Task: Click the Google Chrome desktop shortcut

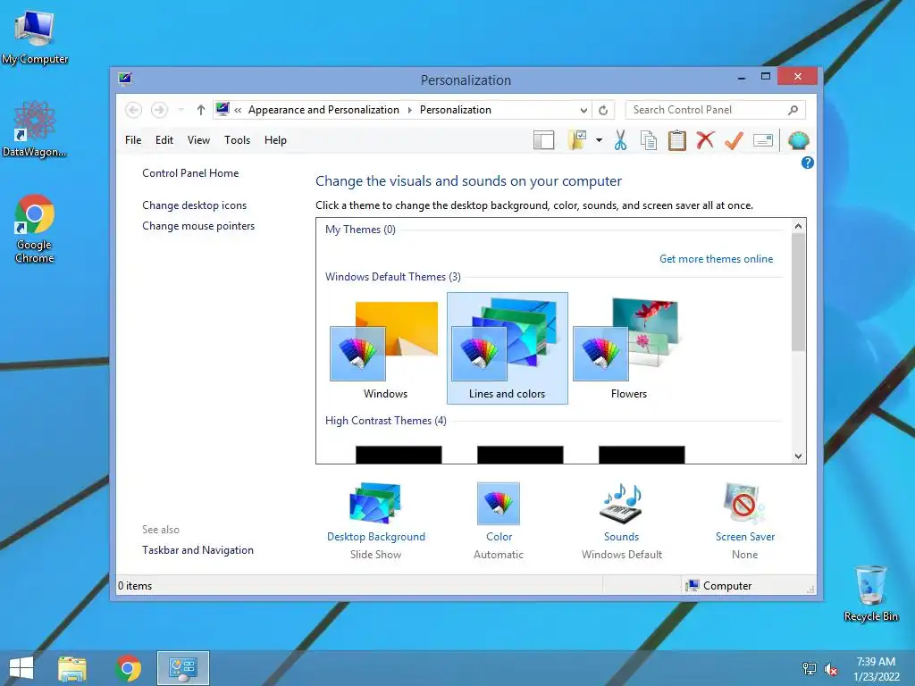Action: point(35,229)
